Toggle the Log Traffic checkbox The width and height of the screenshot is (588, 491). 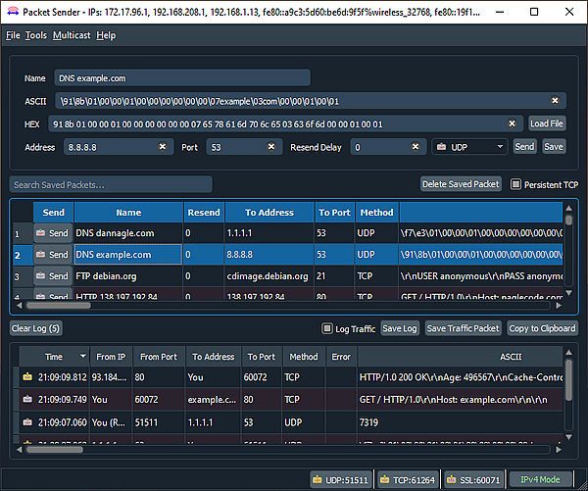click(327, 328)
